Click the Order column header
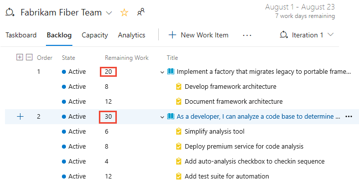 [x=44, y=58]
